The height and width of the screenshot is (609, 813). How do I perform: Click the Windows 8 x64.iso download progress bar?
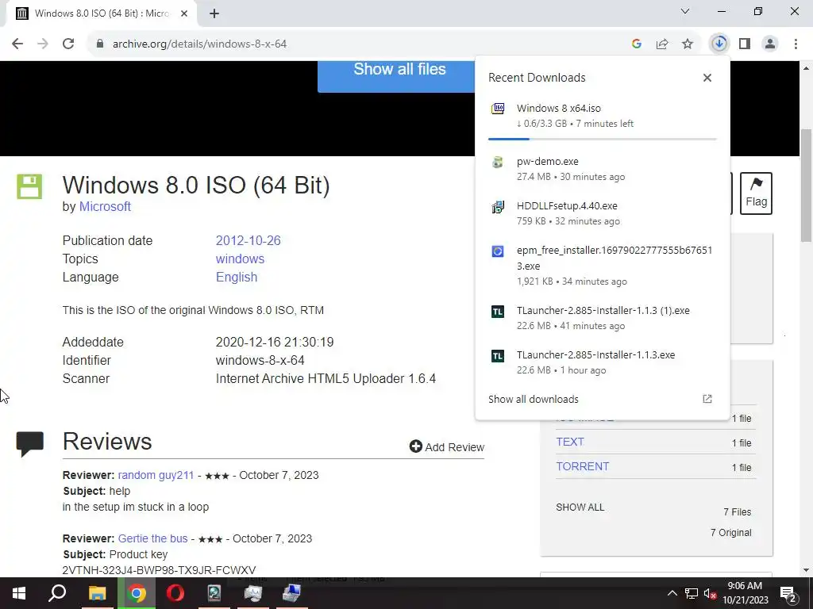(602, 140)
